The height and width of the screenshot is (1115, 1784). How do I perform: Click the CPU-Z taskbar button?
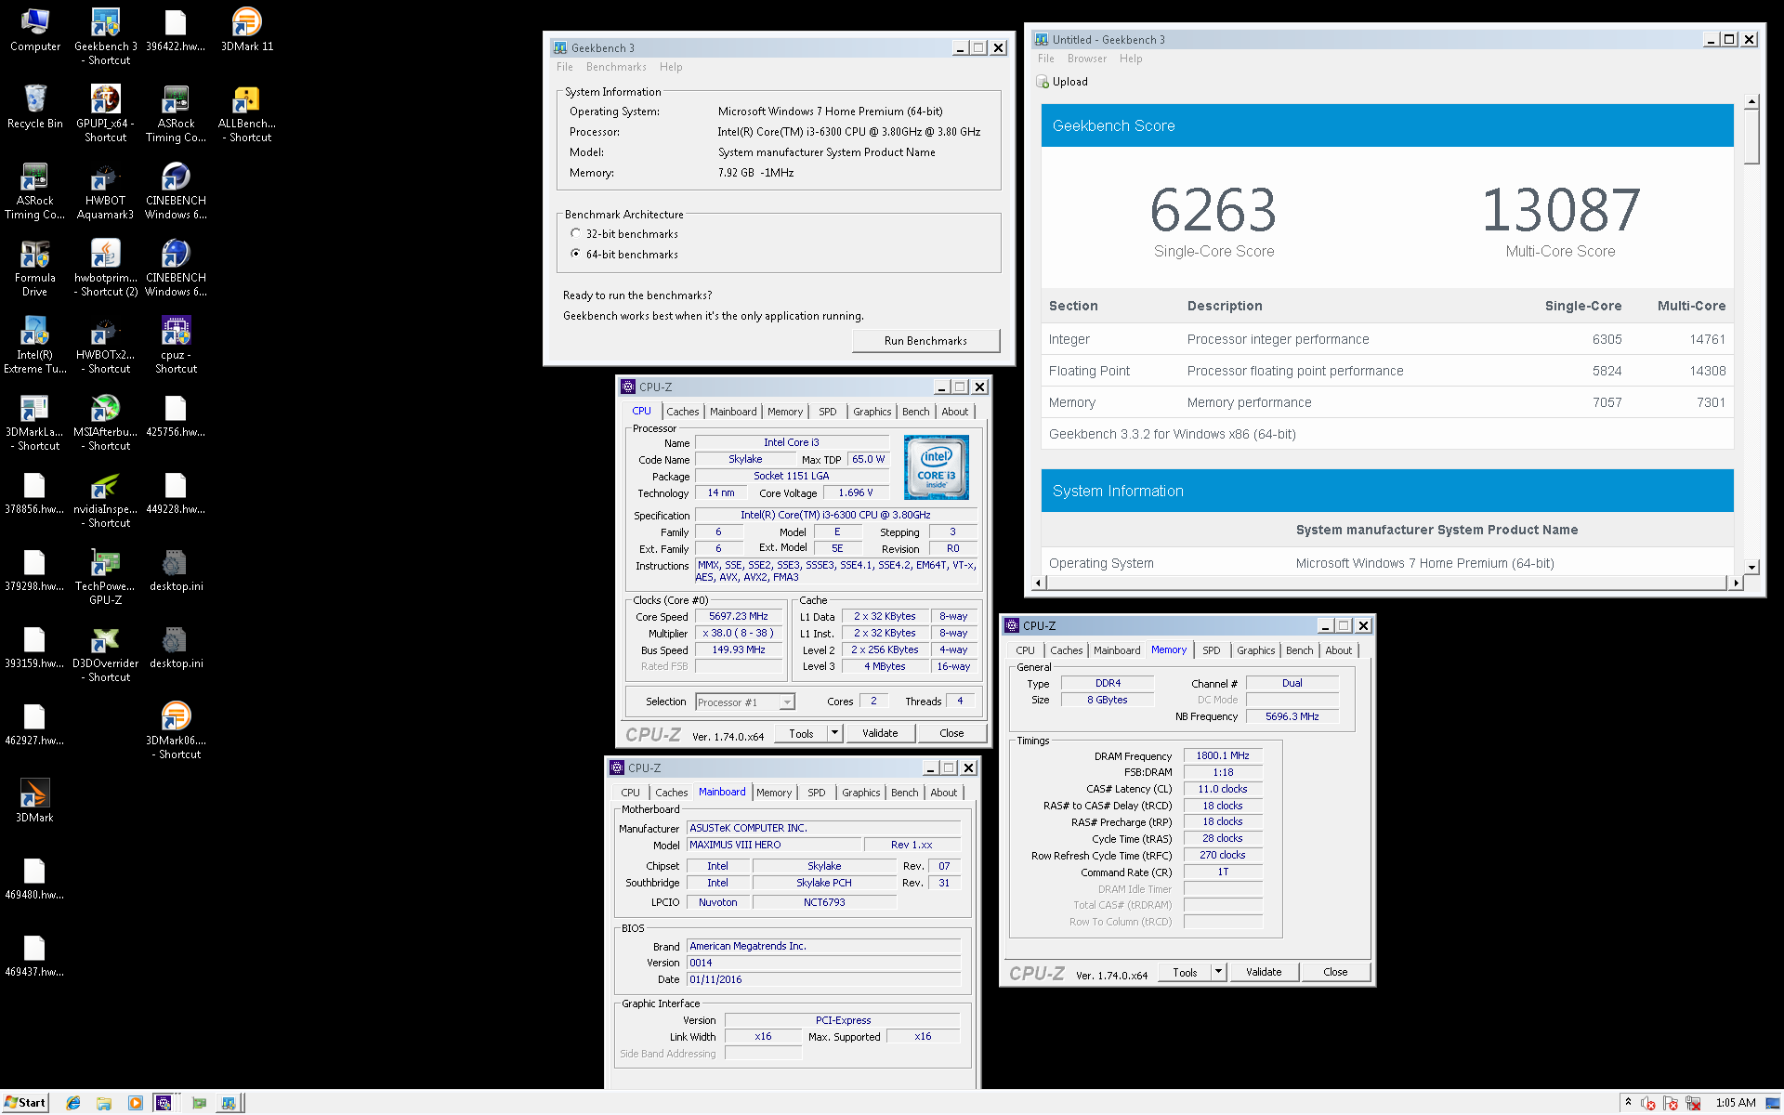tap(164, 1103)
